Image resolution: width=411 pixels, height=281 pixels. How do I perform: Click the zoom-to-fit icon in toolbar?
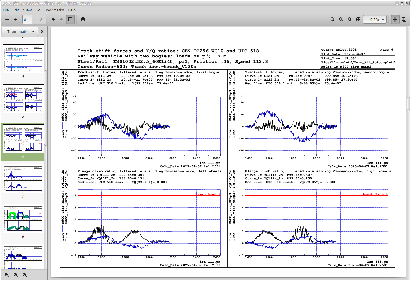tap(358, 19)
